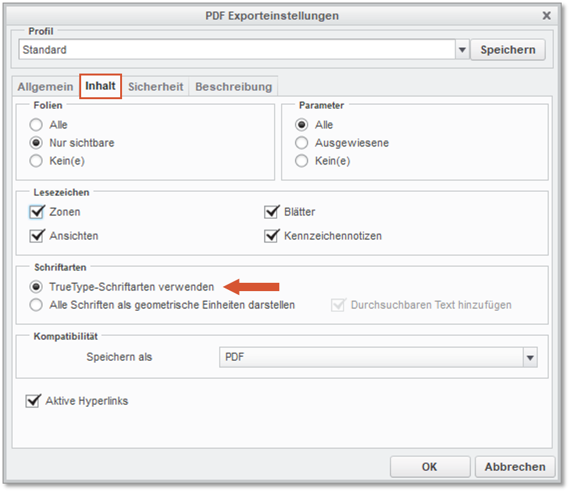The height and width of the screenshot is (492, 570).
Task: Select Ausgewiesene parameter option
Action: (x=302, y=143)
